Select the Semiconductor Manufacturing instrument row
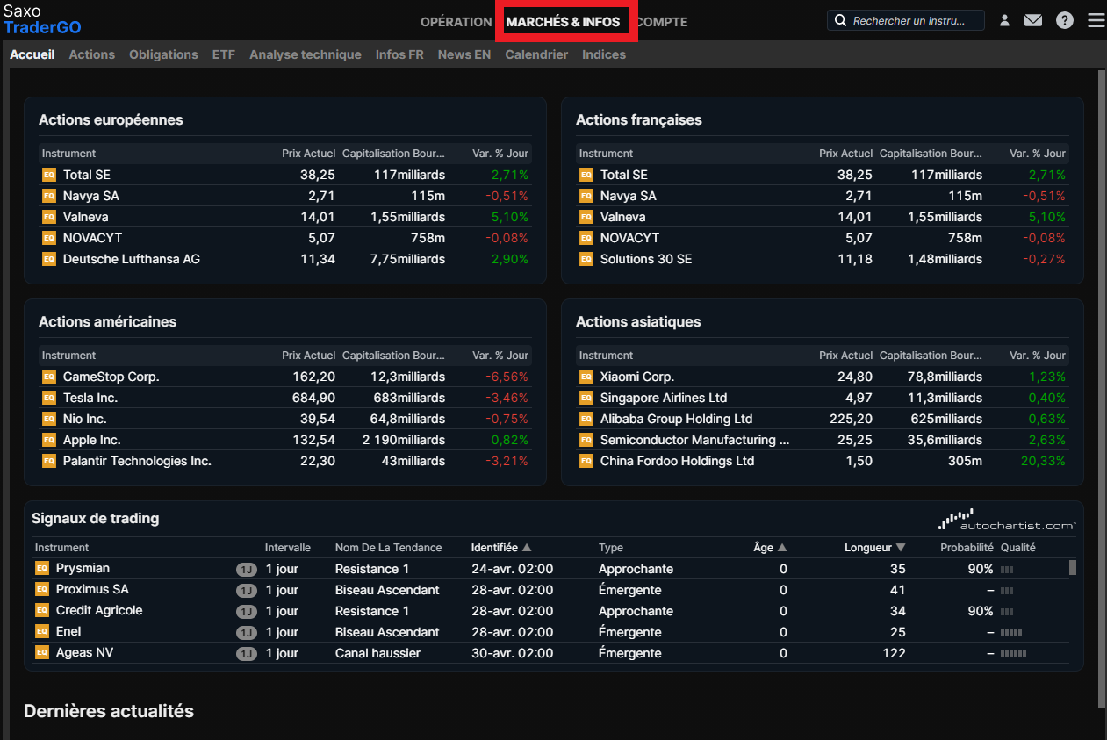The height and width of the screenshot is (740, 1107). (823, 440)
